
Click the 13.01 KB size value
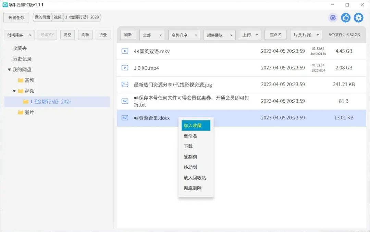[x=344, y=118]
